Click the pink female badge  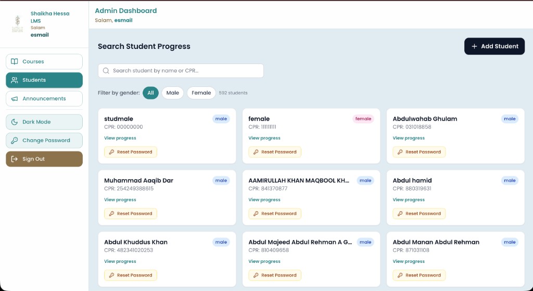pos(363,119)
